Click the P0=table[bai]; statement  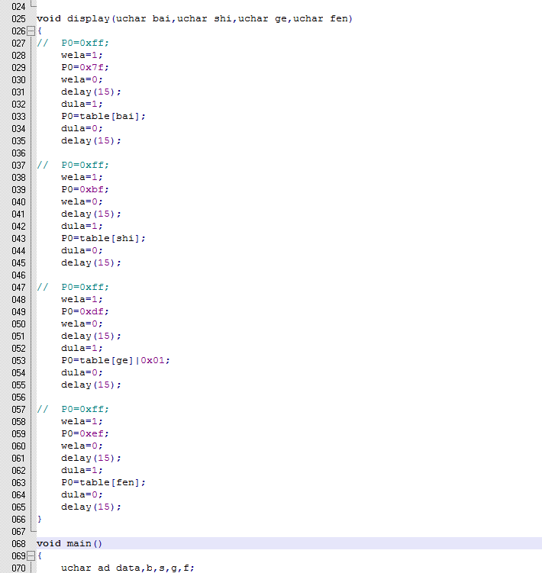click(103, 116)
